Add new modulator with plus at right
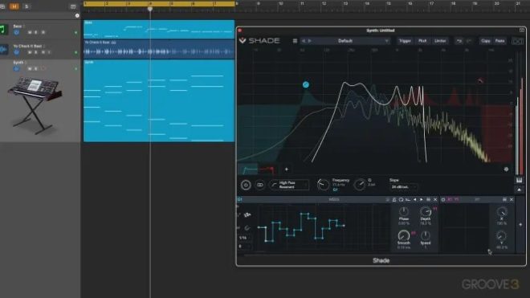The height and width of the screenshot is (298, 530). click(x=520, y=225)
